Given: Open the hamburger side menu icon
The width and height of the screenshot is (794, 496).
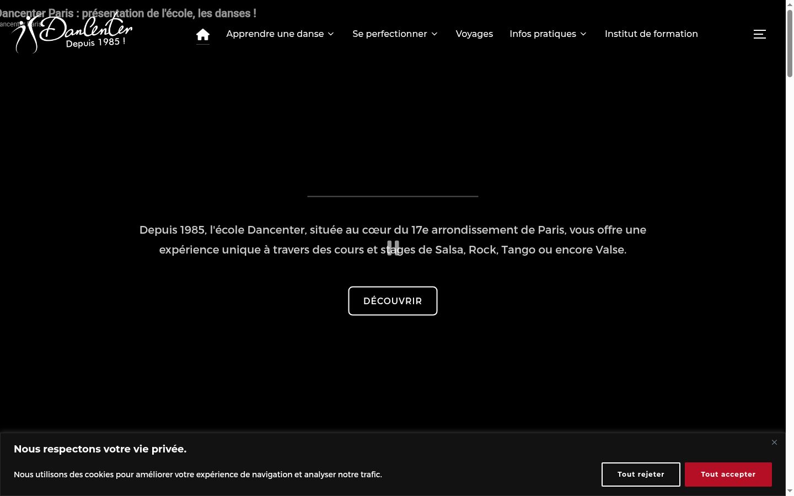Looking at the screenshot, I should (x=760, y=34).
